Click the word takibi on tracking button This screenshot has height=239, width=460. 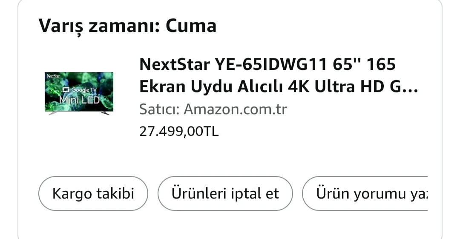(115, 193)
